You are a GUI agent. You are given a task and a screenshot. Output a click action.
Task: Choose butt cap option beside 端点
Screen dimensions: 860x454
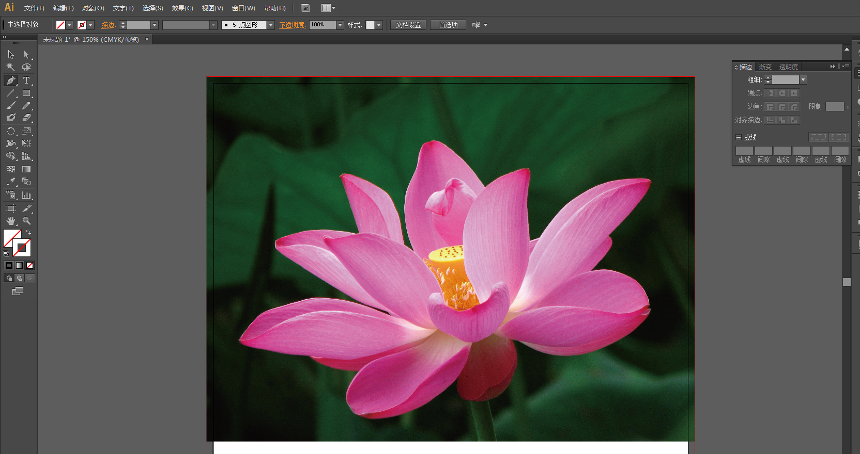point(771,93)
